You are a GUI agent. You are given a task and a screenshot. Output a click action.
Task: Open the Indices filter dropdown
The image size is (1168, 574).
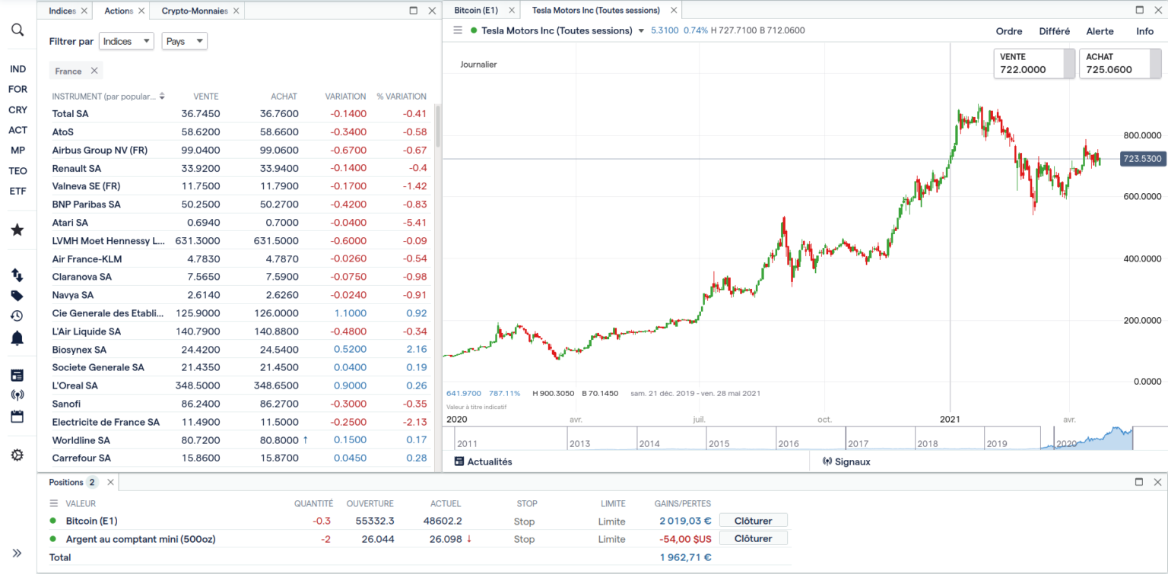(x=126, y=41)
